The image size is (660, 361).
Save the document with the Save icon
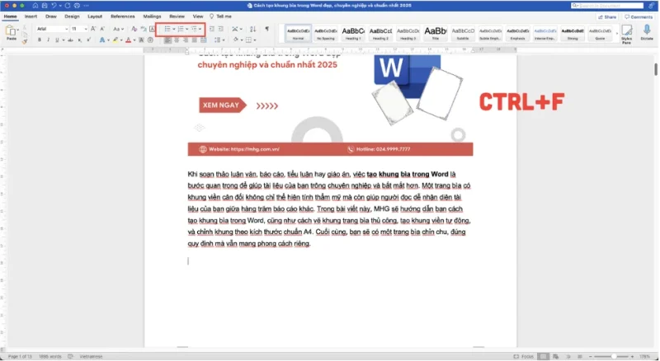tap(45, 6)
